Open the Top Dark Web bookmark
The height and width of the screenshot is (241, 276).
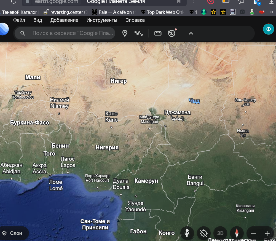[x=162, y=12]
